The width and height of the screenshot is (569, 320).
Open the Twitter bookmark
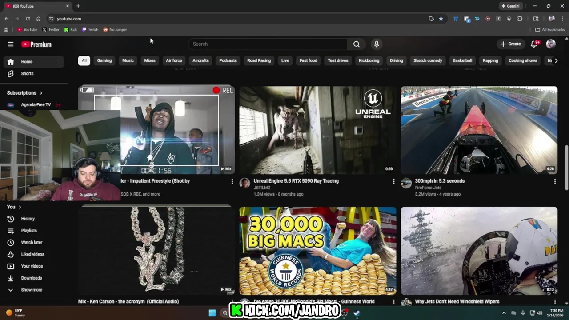tap(51, 30)
